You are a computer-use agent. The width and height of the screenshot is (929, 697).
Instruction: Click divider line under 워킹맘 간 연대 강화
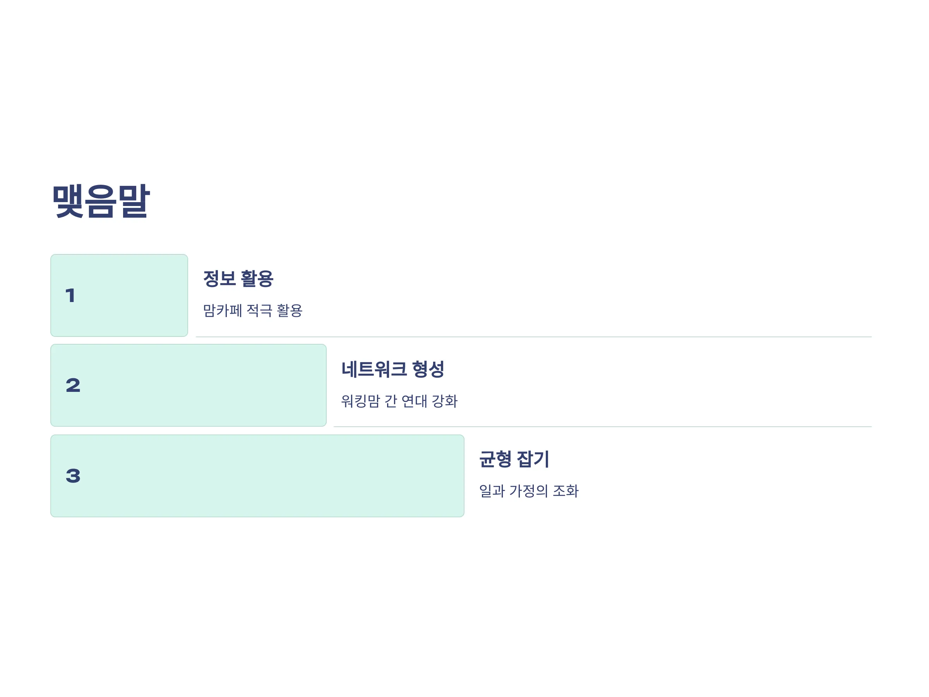coord(603,427)
